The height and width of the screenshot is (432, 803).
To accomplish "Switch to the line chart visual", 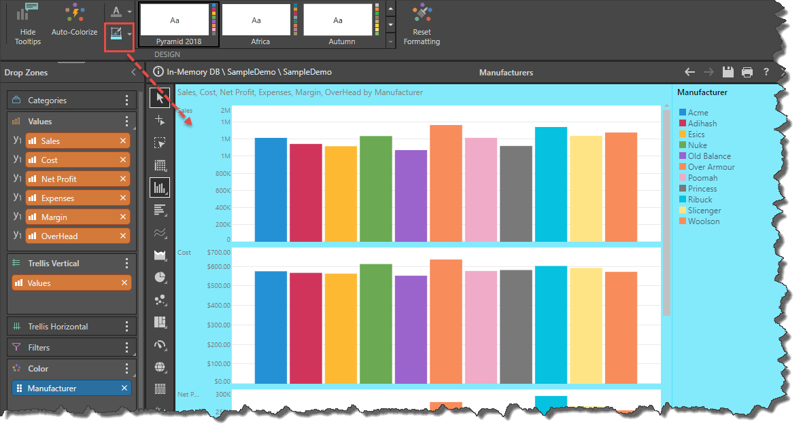I will [160, 233].
